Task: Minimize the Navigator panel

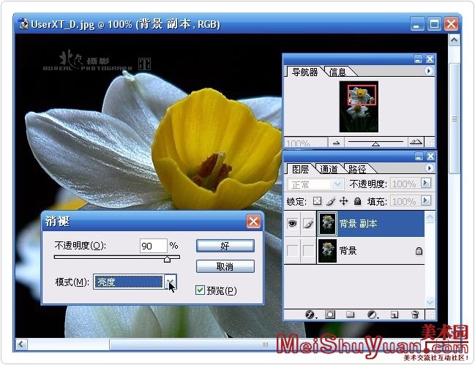Action: pos(418,59)
